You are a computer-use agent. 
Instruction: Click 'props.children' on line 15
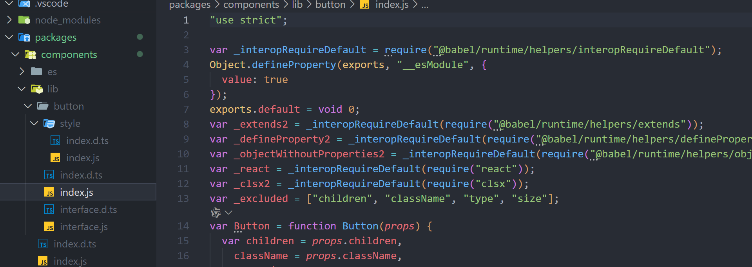[x=354, y=241]
